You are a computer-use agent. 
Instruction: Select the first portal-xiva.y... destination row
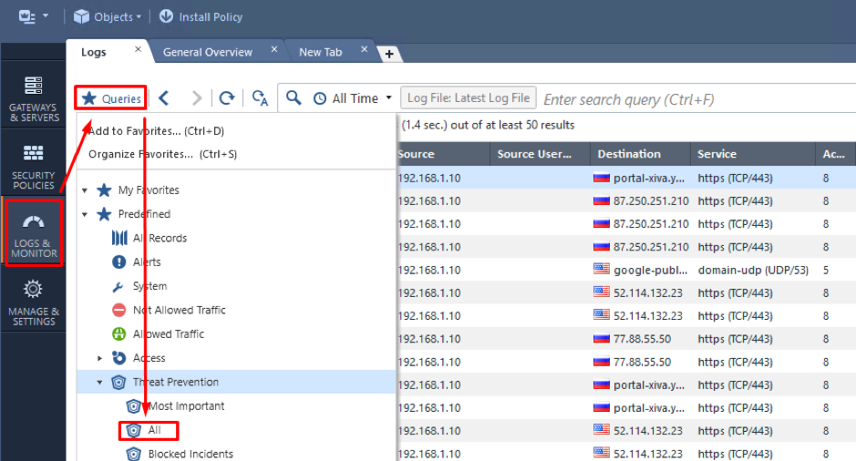(x=640, y=178)
